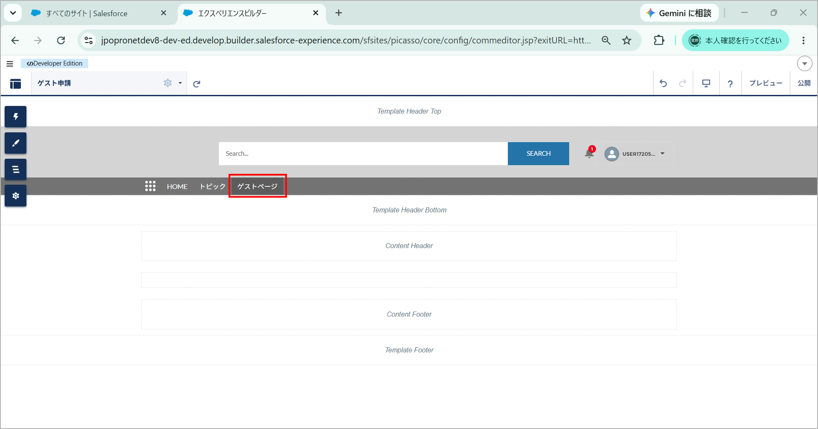Open the App Launcher grid icon
Screen dimensions: 818x429
pos(150,186)
